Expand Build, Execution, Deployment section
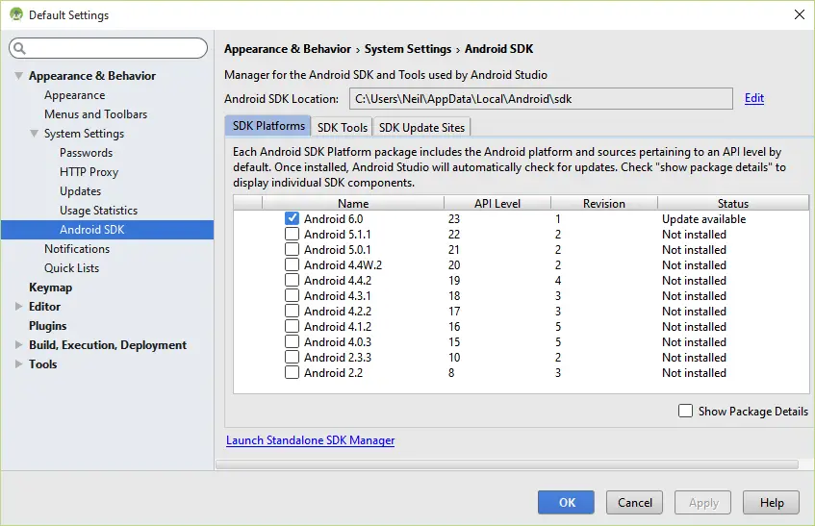Screen dimensions: 815x526 (18, 345)
